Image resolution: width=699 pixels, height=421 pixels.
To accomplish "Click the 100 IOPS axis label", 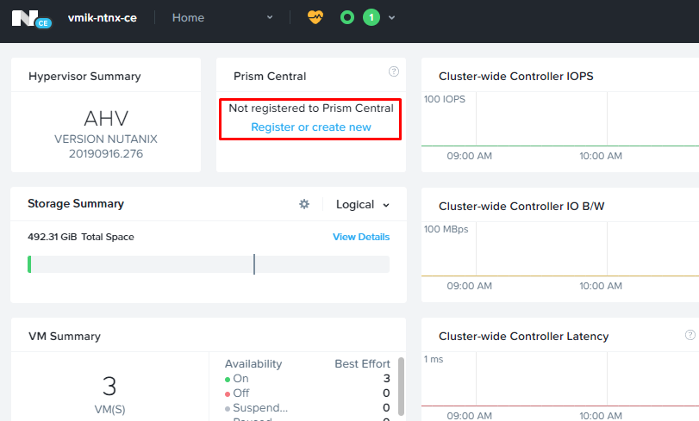I will click(445, 99).
